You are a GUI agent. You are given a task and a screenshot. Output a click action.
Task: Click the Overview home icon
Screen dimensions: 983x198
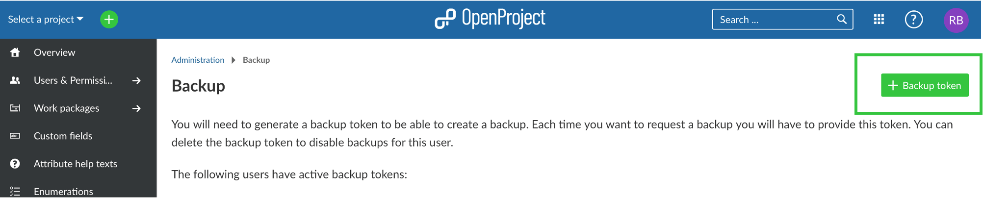(15, 52)
